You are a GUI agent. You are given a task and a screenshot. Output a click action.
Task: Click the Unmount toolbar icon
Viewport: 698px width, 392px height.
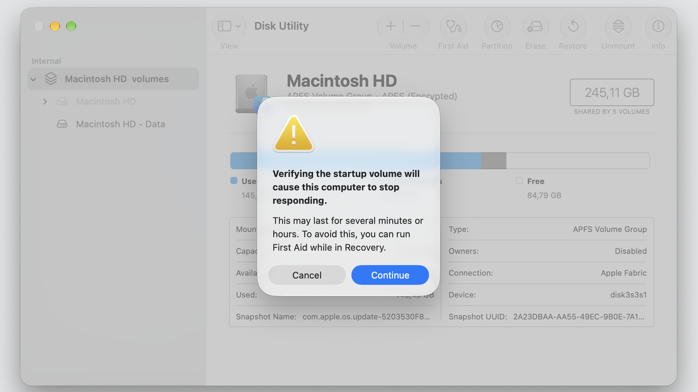pos(618,26)
